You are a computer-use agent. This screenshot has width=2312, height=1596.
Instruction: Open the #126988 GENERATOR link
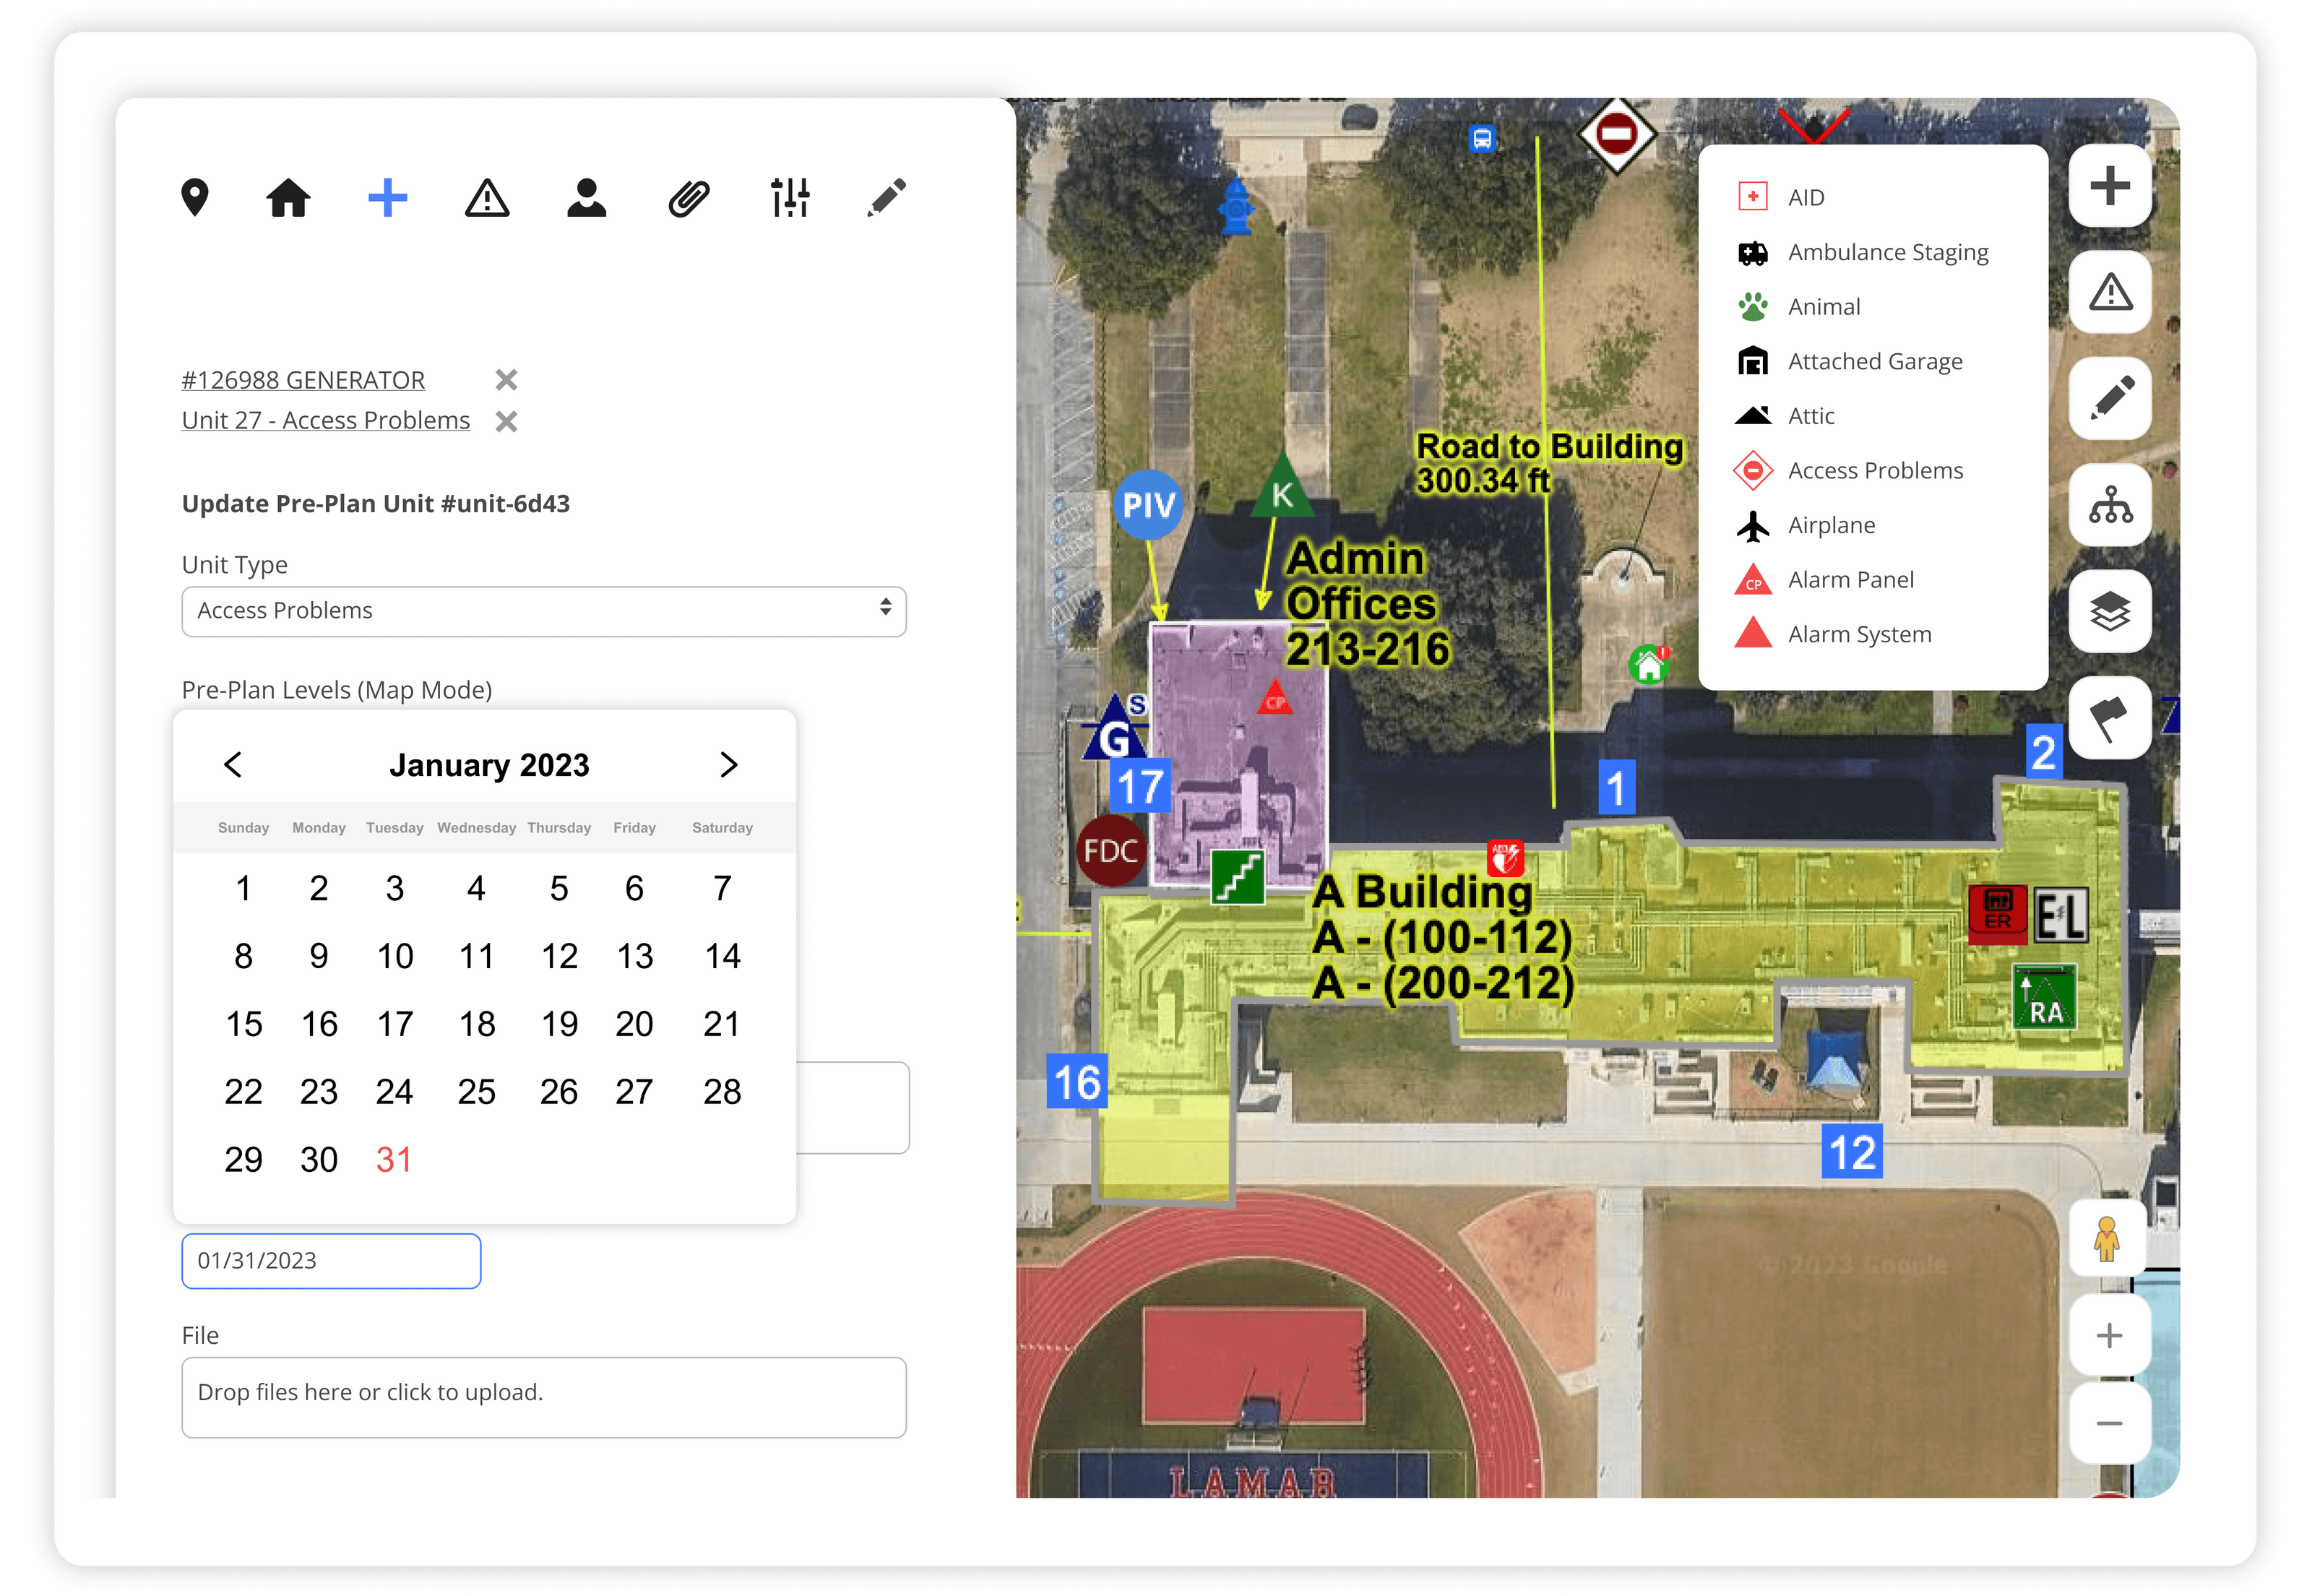click(301, 380)
